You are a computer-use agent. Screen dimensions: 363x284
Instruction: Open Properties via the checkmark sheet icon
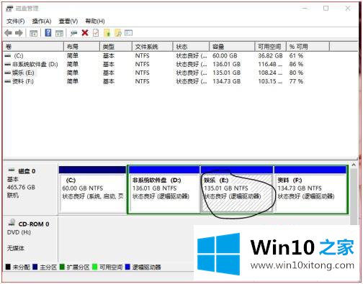(96, 33)
